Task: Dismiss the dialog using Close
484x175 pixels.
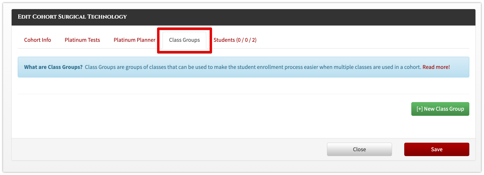Action: [x=359, y=149]
